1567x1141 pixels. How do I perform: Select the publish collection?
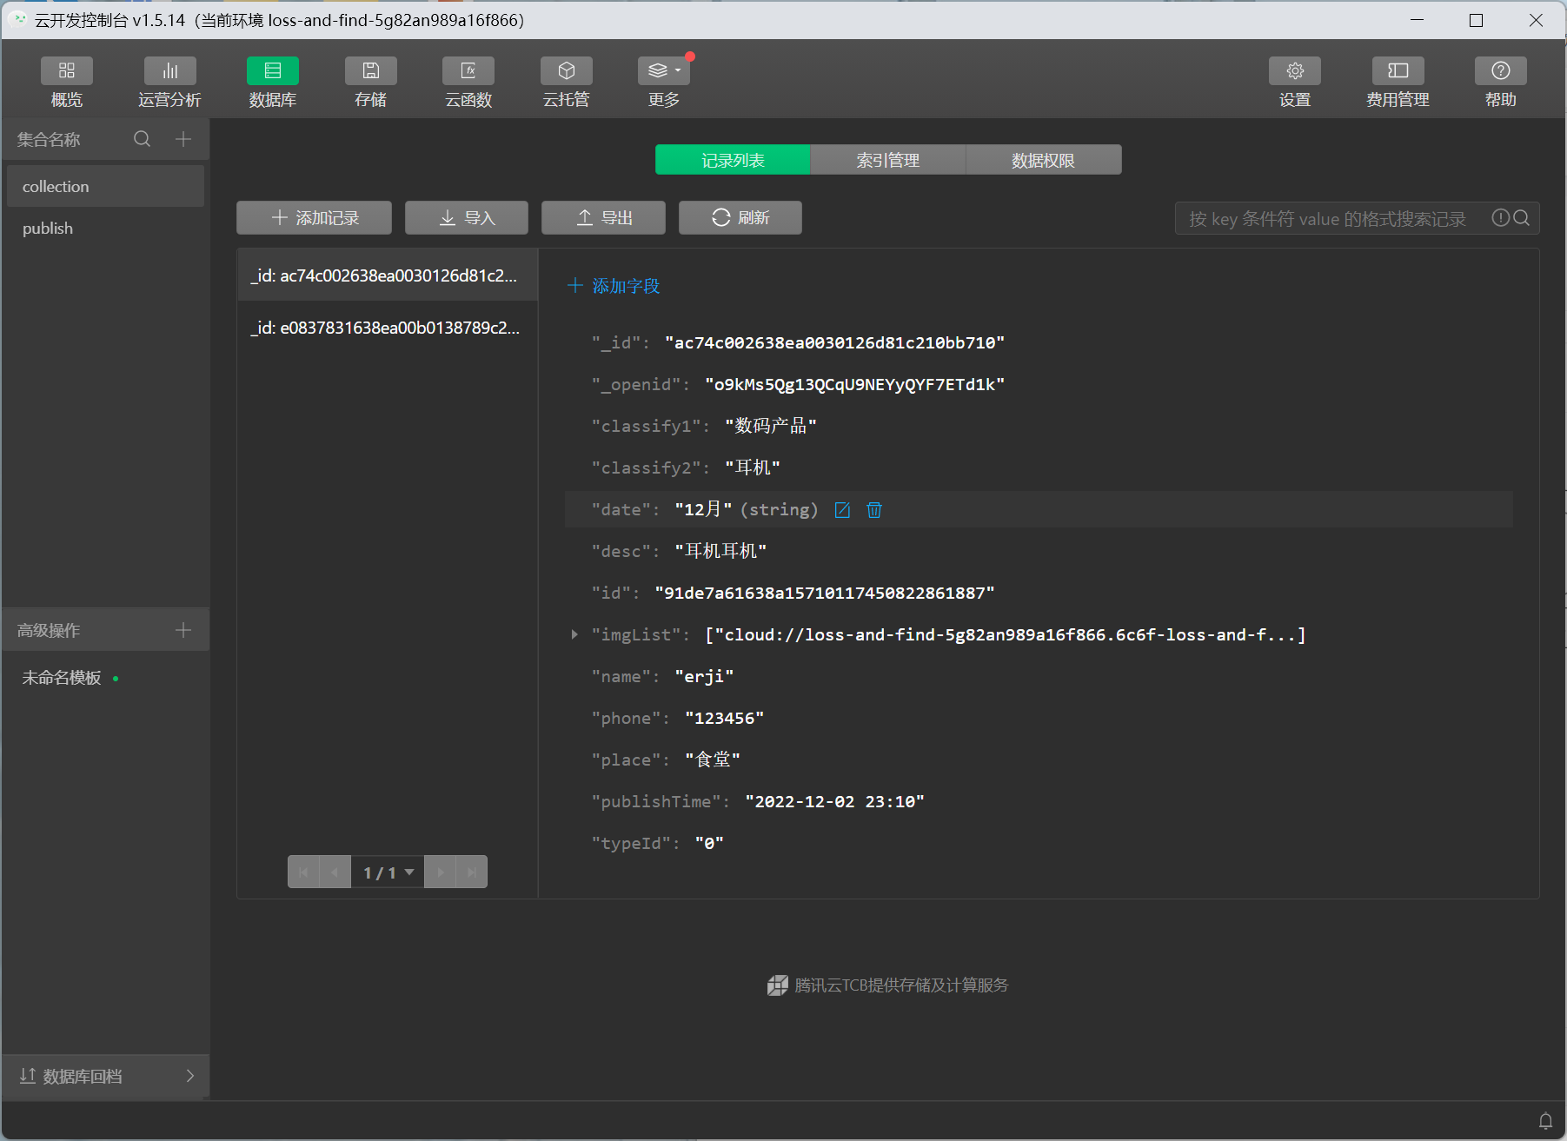tap(48, 229)
